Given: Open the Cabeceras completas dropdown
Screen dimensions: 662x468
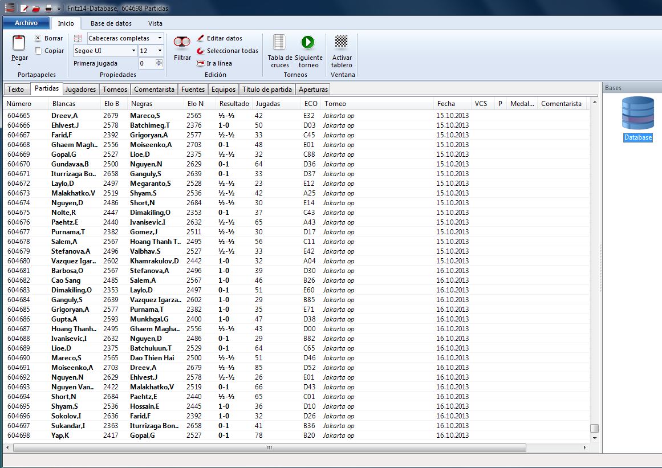Looking at the screenshot, I should point(160,38).
